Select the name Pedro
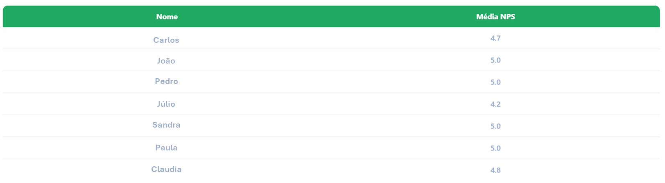Screen dimensions: 665x183 coord(166,81)
